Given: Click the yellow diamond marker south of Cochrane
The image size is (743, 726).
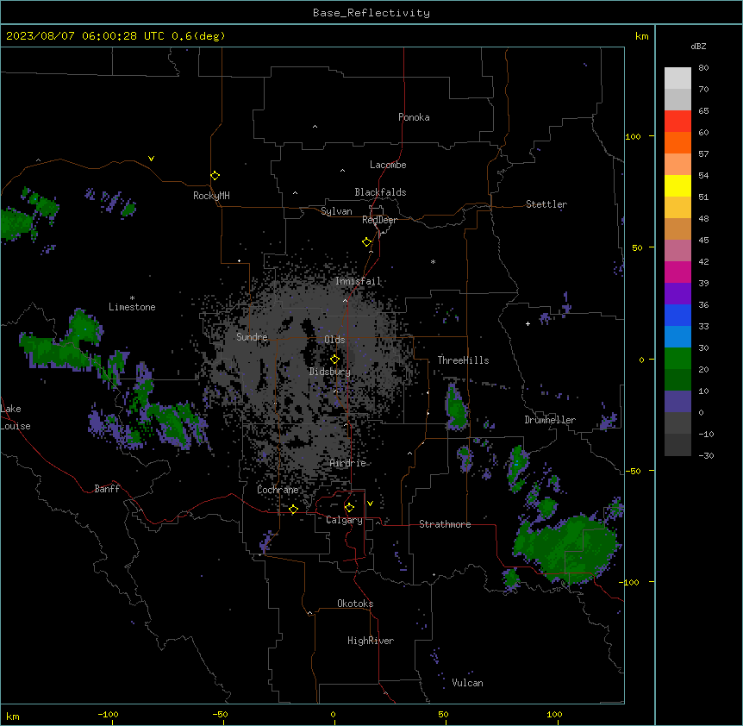Looking at the screenshot, I should (293, 510).
